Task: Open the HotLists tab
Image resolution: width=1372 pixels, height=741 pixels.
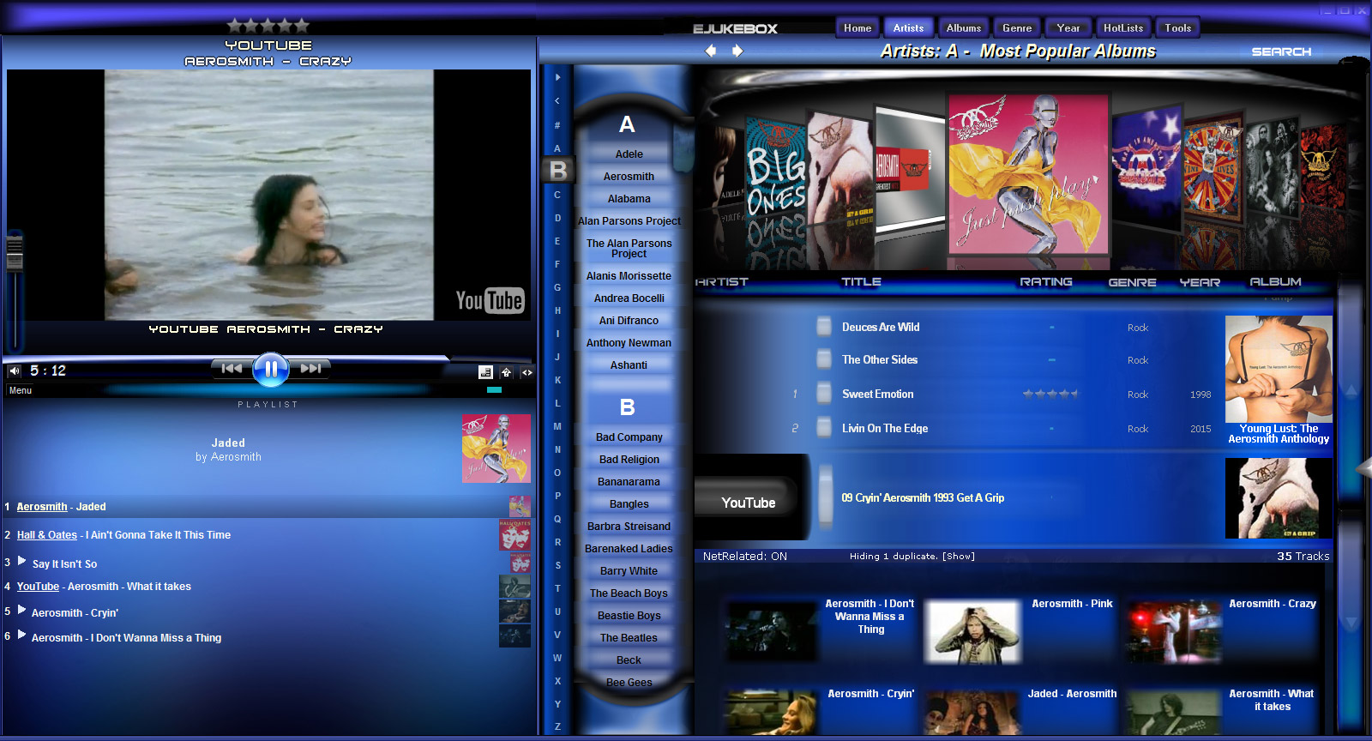Action: [x=1123, y=28]
